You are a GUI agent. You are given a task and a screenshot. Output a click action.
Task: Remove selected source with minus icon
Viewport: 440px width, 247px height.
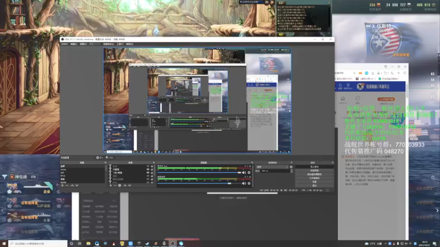tap(115, 186)
